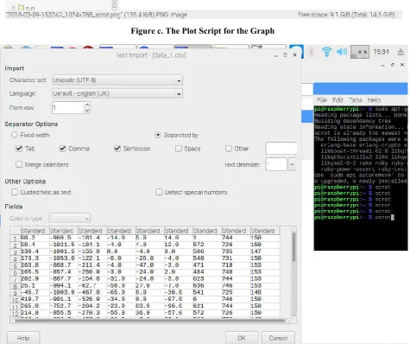
Task: Close the Text Import dialog window
Action: pyautogui.click(x=295, y=54)
